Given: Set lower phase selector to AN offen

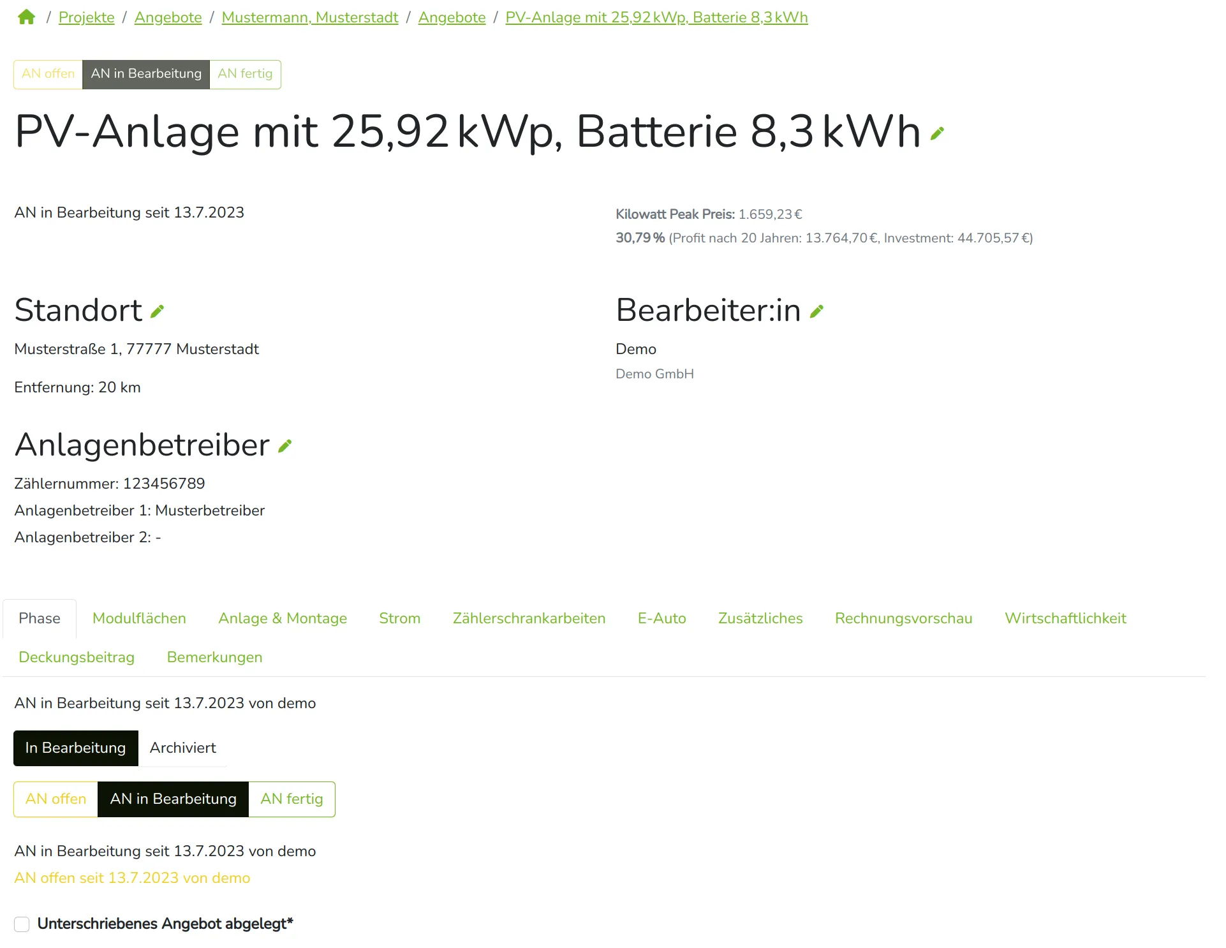Looking at the screenshot, I should pos(56,799).
